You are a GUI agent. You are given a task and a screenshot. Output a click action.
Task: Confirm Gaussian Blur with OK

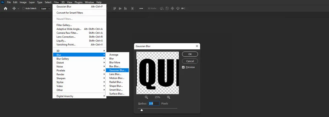(190, 54)
